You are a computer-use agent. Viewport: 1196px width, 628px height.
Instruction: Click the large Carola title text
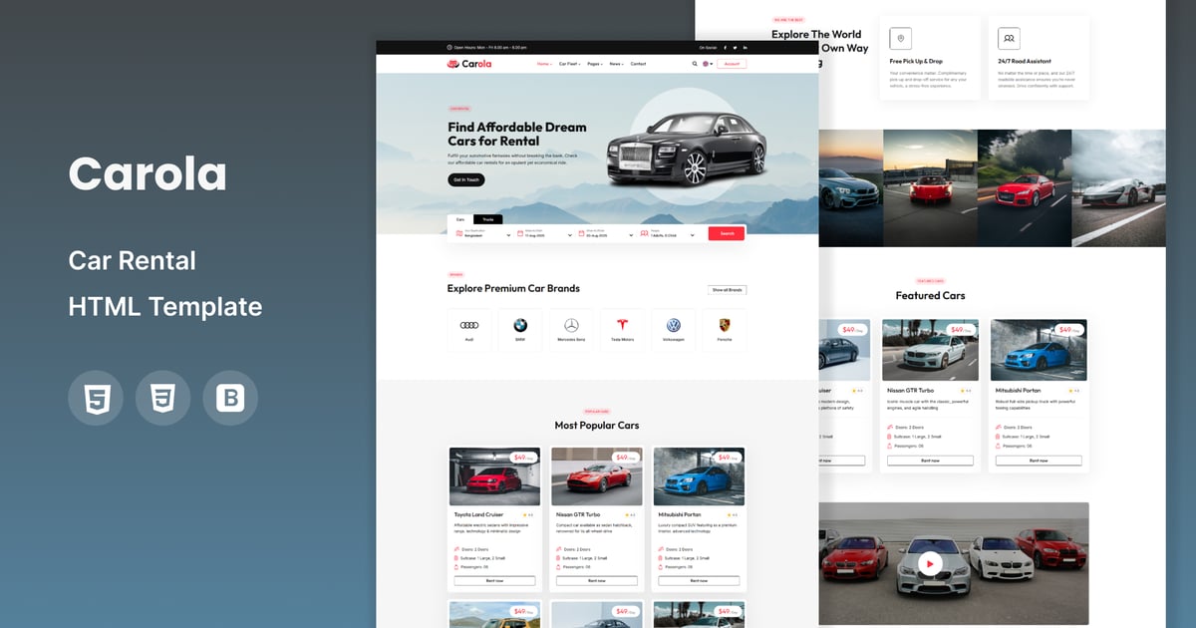pyautogui.click(x=148, y=174)
